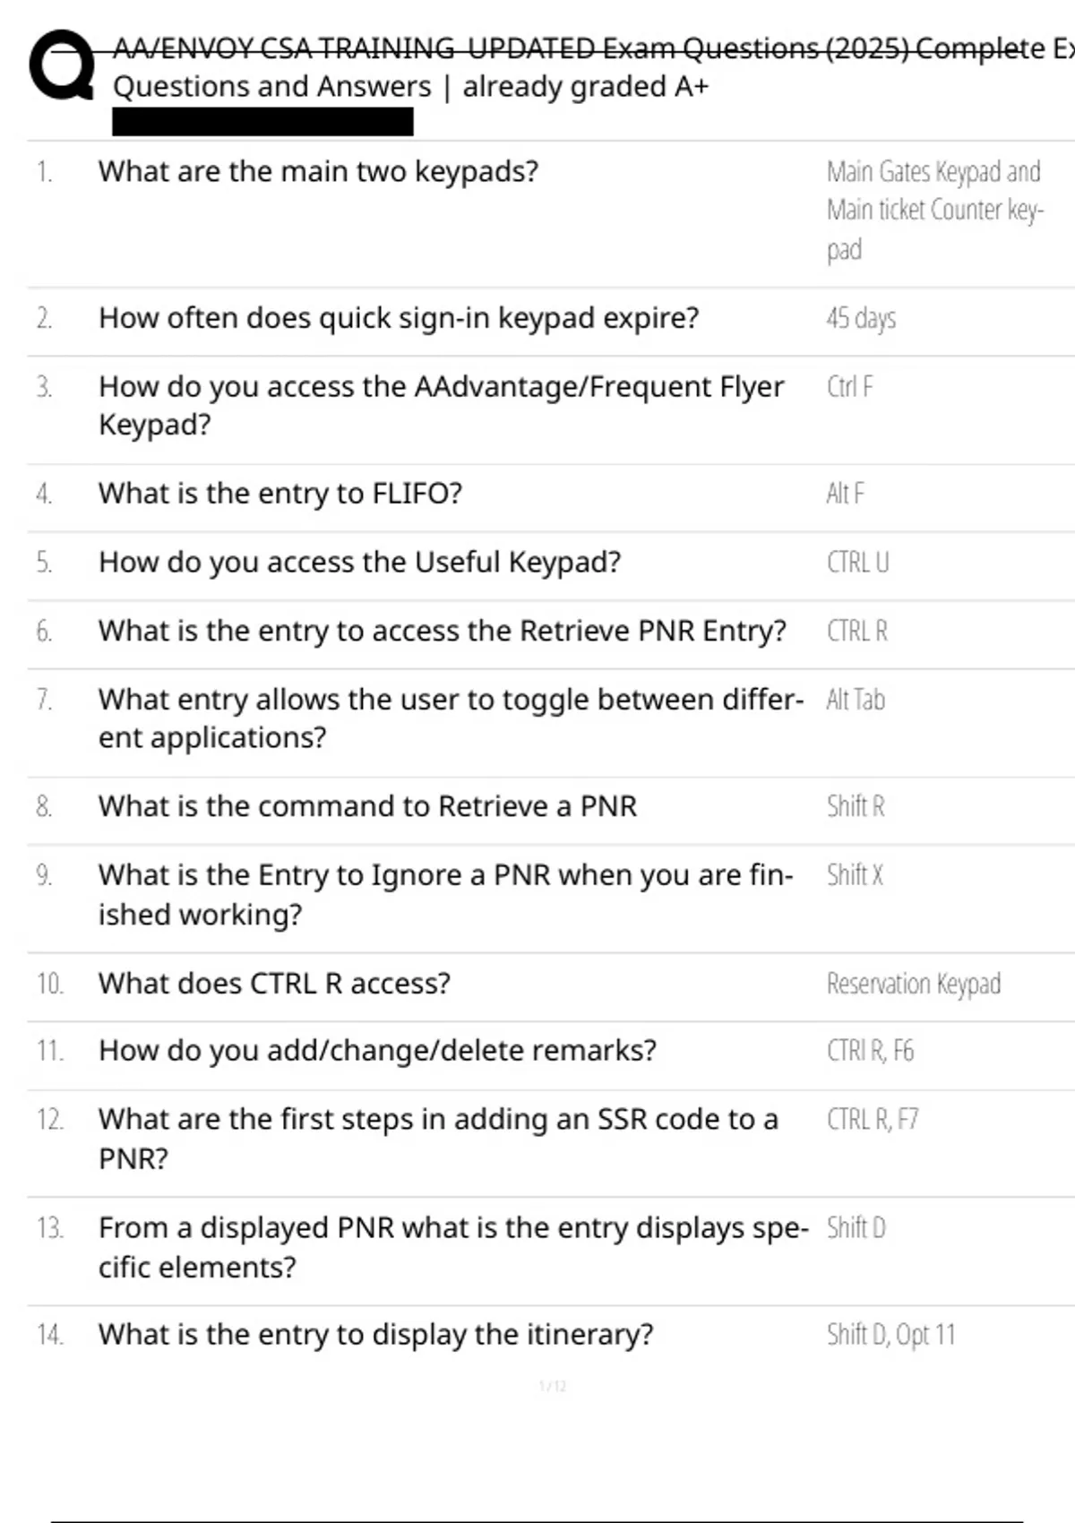The width and height of the screenshot is (1075, 1523).
Task: Select the 'Ctrl F' answer text
Action: tap(849, 387)
